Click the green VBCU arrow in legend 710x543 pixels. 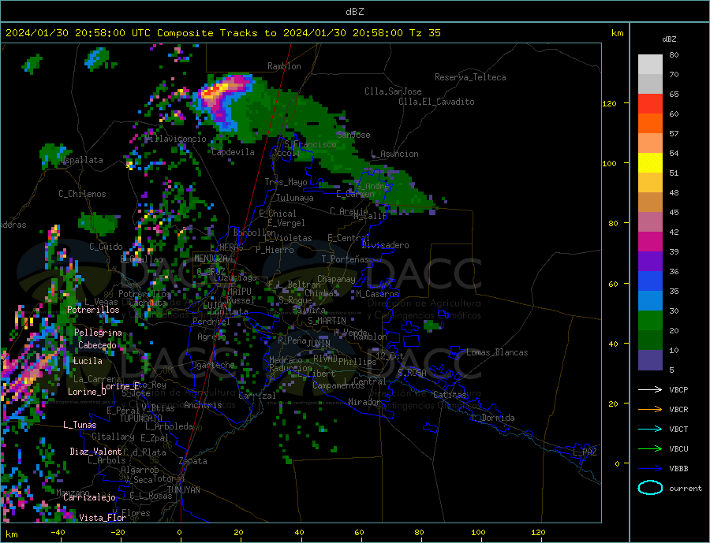point(651,449)
